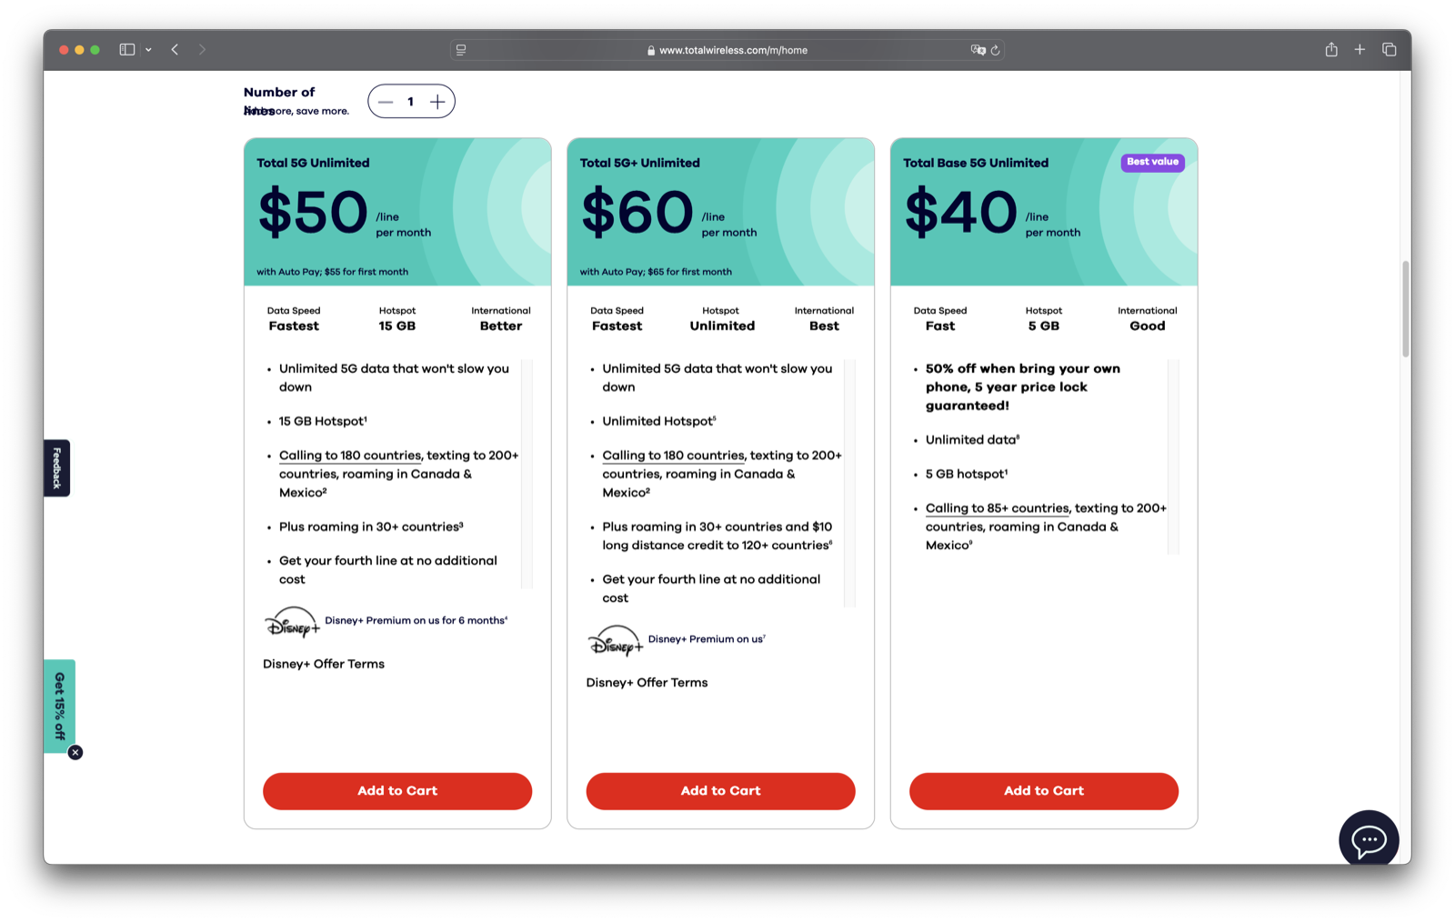1455x922 pixels.
Task: Click '15 GB Hotspot' bullet in $50 plan
Action: 323,421
